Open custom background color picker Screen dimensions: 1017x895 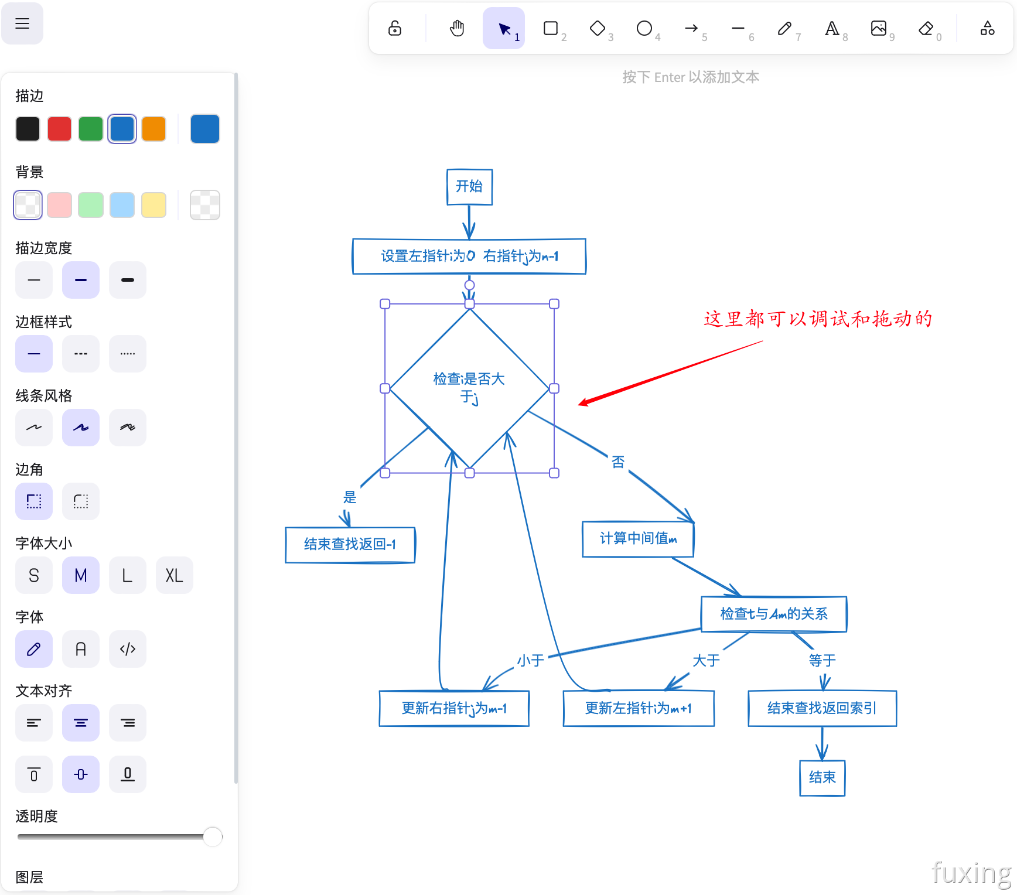(x=204, y=205)
